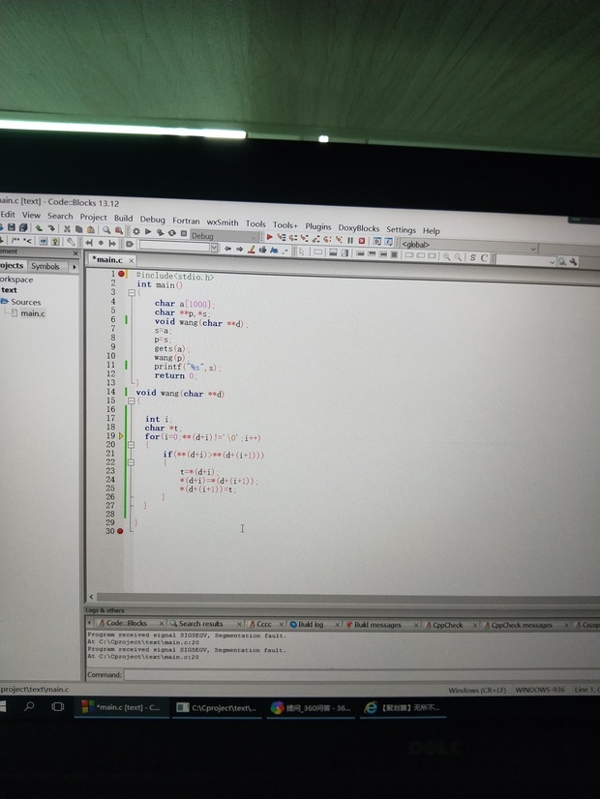Click the red Stop debugger icon
Screen dimensions: 600x799
pos(362,240)
